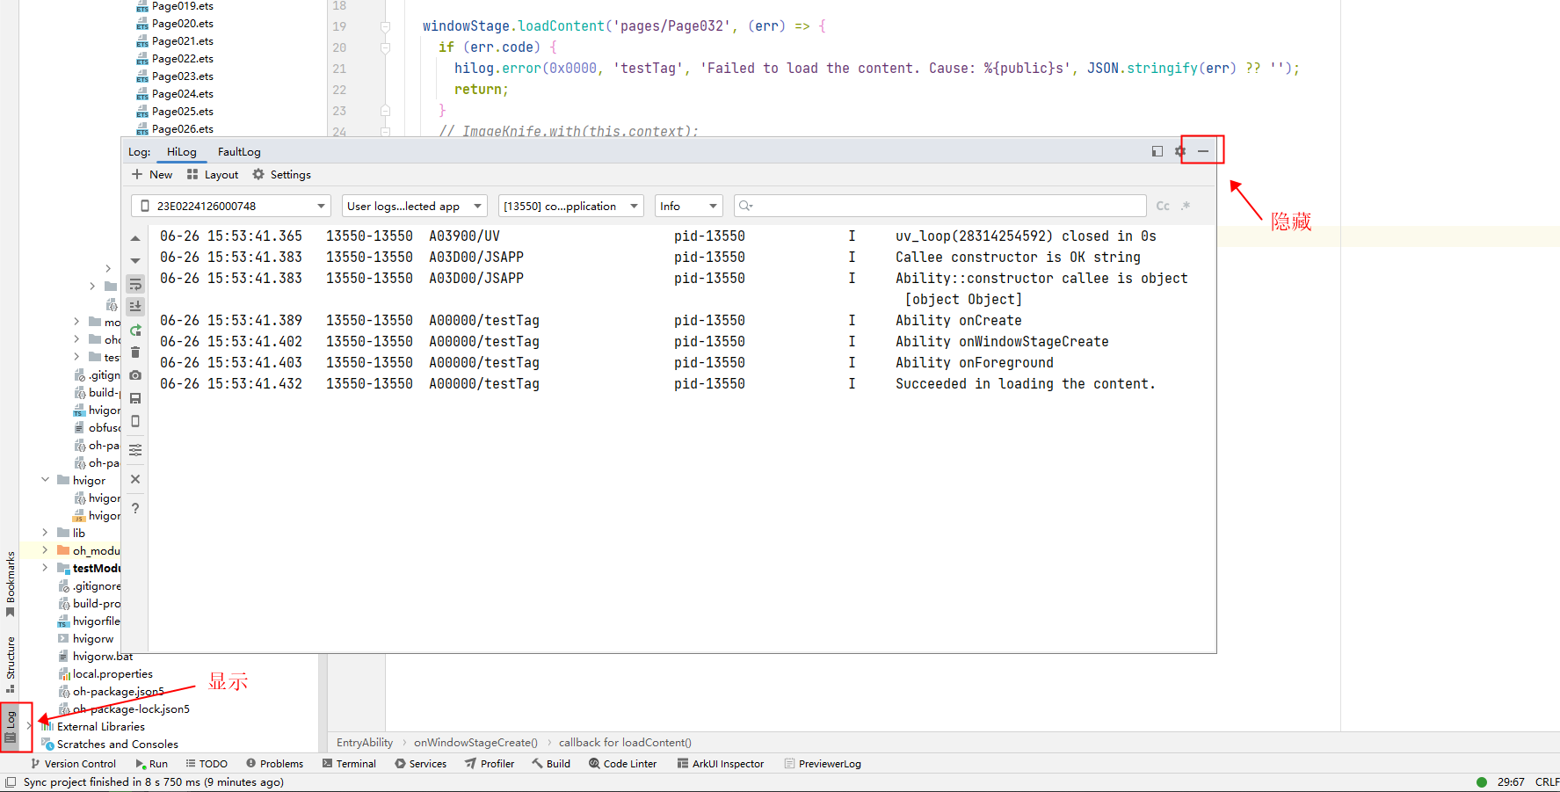Clear log with the trash icon
The width and height of the screenshot is (1560, 792).
coord(135,352)
